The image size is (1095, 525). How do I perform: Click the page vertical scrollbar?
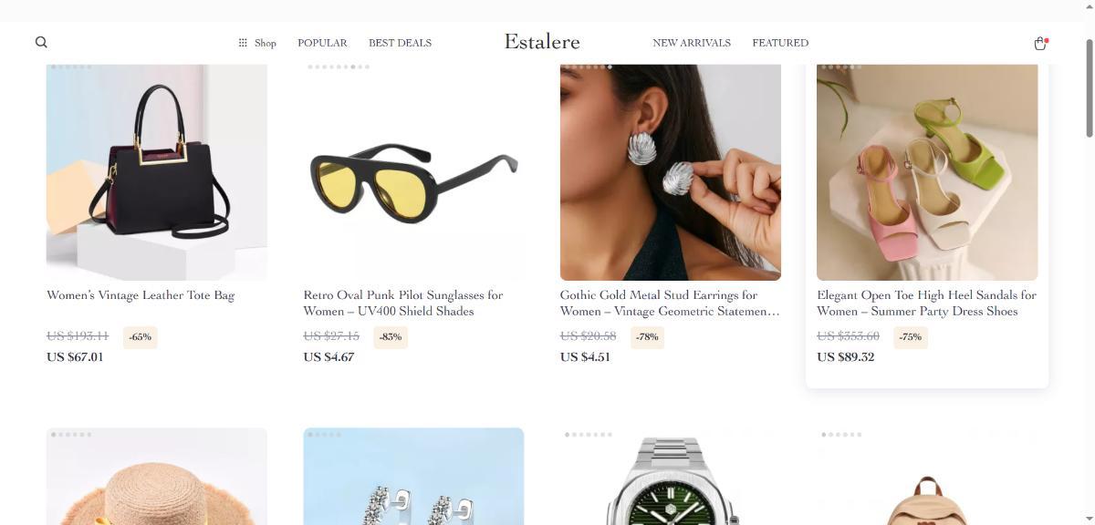(1089, 273)
